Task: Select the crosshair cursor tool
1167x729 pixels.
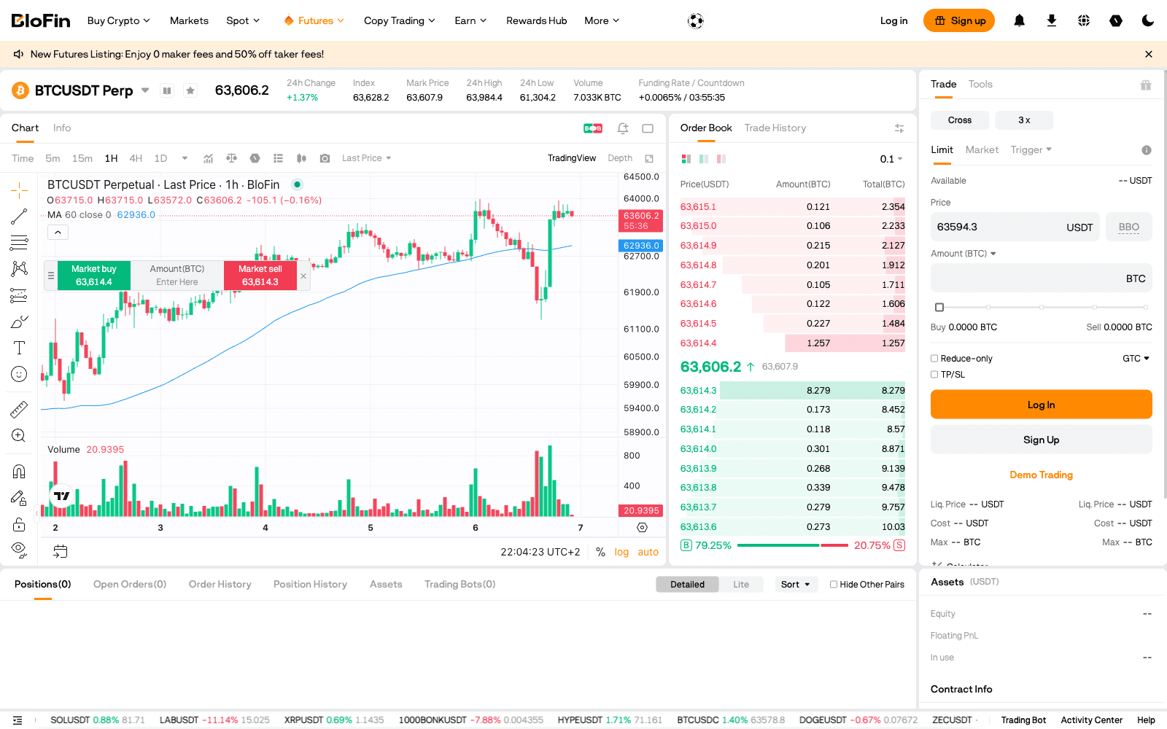Action: click(19, 191)
